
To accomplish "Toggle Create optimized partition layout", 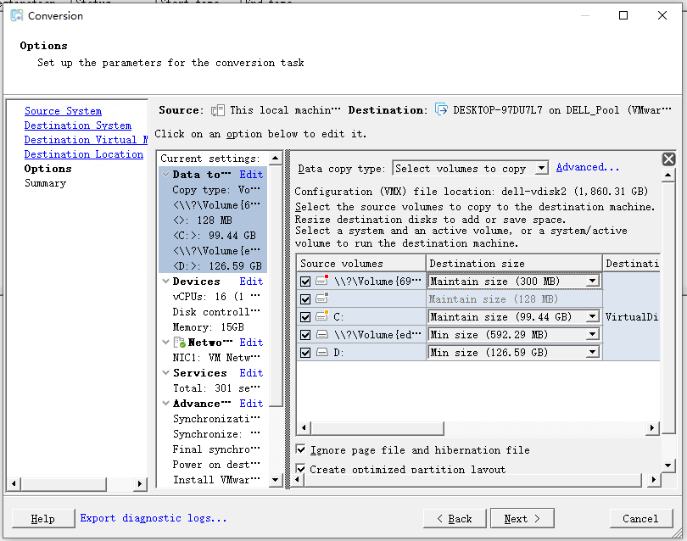I will click(300, 469).
